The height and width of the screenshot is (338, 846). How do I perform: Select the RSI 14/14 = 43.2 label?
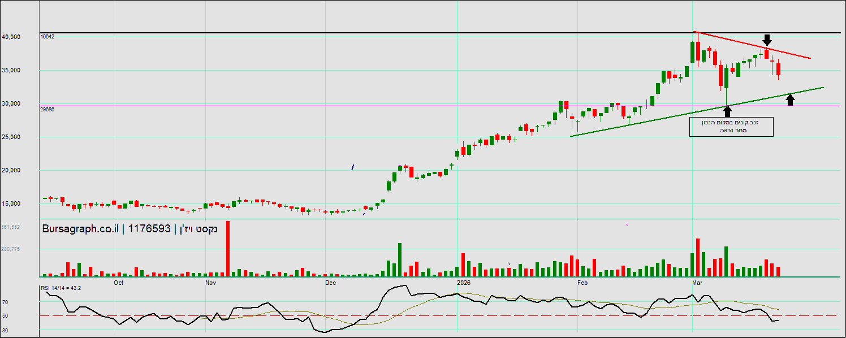61,288
